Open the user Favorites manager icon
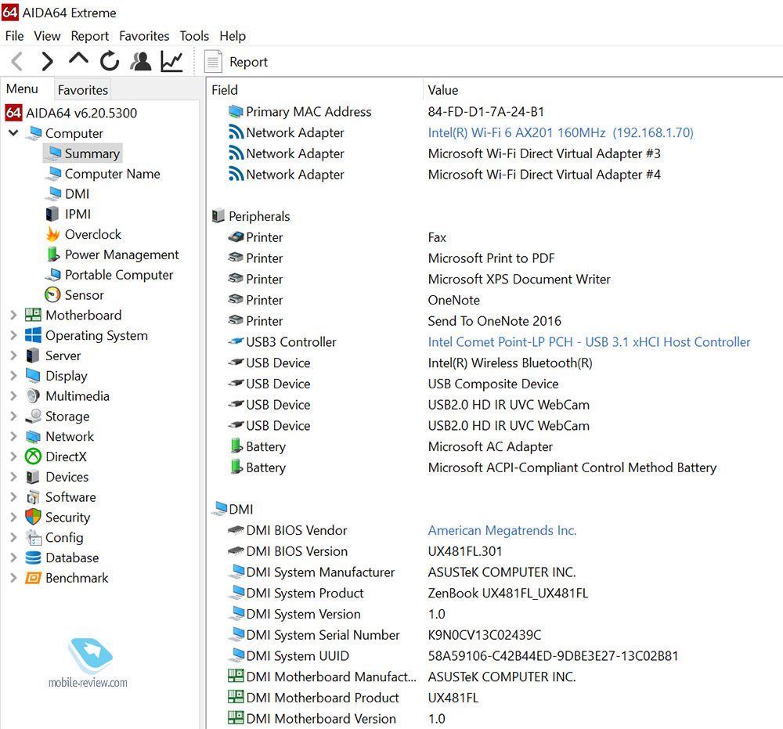The width and height of the screenshot is (783, 729). pyautogui.click(x=141, y=61)
